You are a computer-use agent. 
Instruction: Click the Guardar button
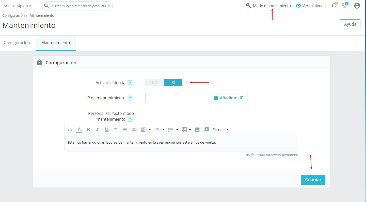pyautogui.click(x=313, y=180)
